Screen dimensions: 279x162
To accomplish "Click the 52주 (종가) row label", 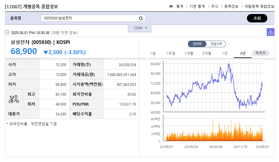I will click(14, 99).
